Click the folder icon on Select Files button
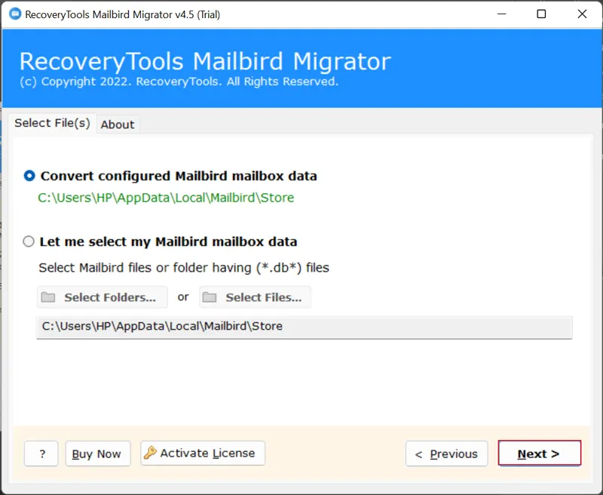Viewport: 603px width, 495px height. click(210, 297)
